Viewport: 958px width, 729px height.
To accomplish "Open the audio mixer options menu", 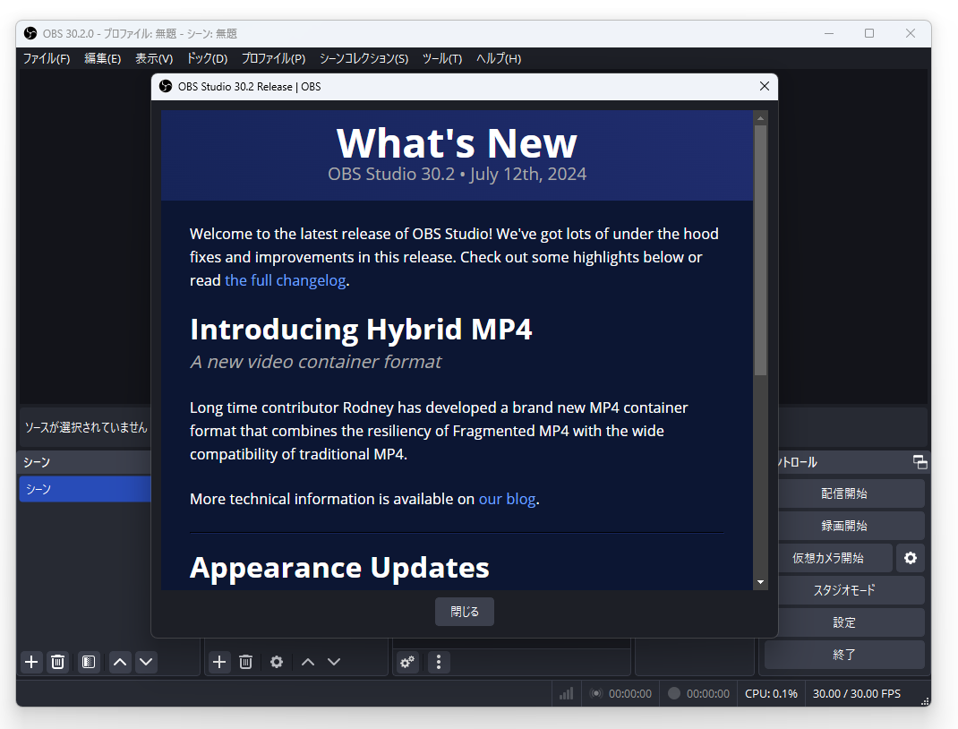I will tap(438, 662).
